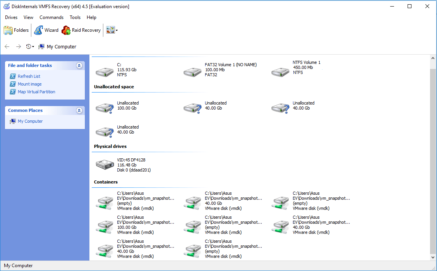437x271 pixels.
Task: Open the Commands menu
Action: click(51, 17)
